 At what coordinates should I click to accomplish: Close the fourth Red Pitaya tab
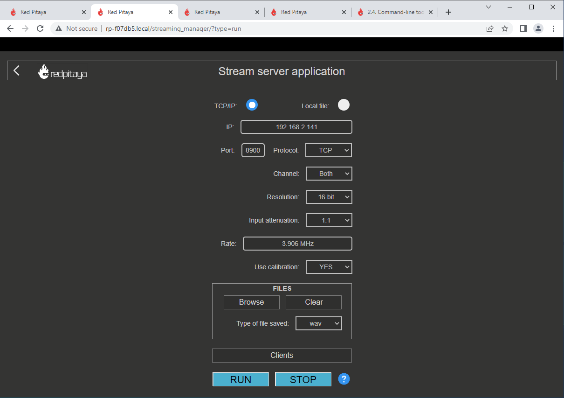(344, 12)
